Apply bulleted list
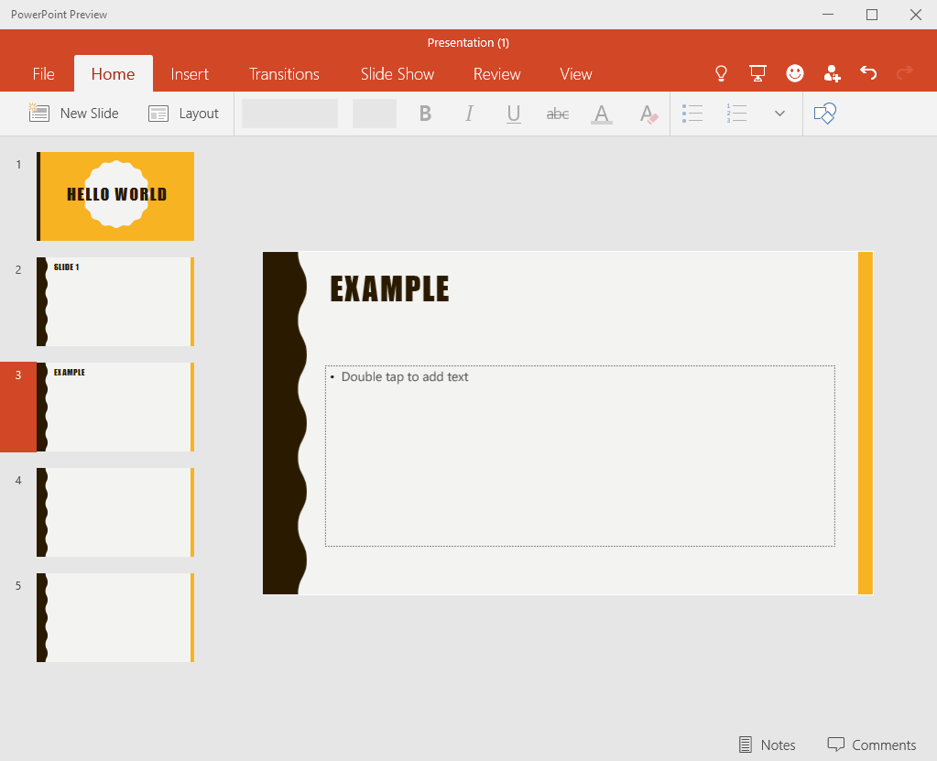 tap(692, 113)
